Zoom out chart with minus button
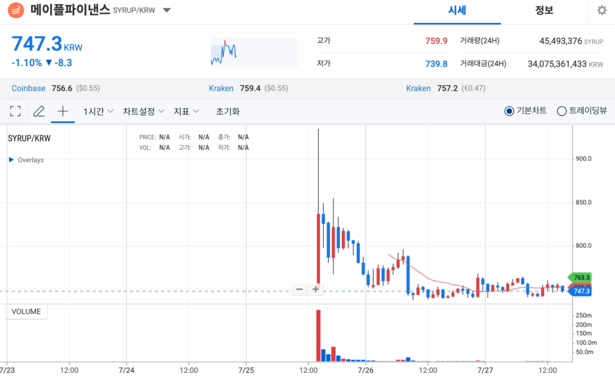 pos(299,290)
